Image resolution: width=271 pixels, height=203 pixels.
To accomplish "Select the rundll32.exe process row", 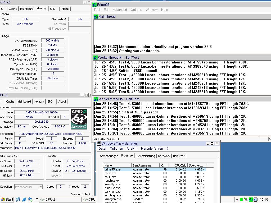I will (x=155, y=188).
